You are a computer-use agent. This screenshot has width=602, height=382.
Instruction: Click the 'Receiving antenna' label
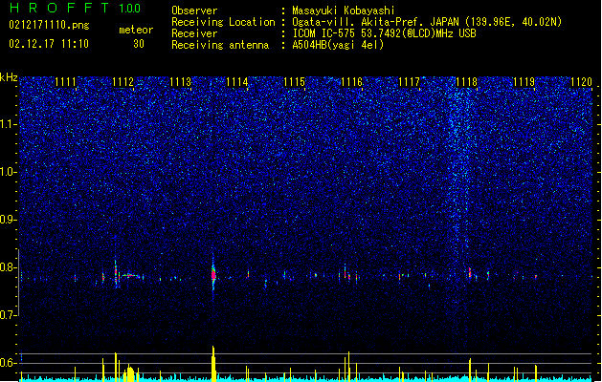220,45
